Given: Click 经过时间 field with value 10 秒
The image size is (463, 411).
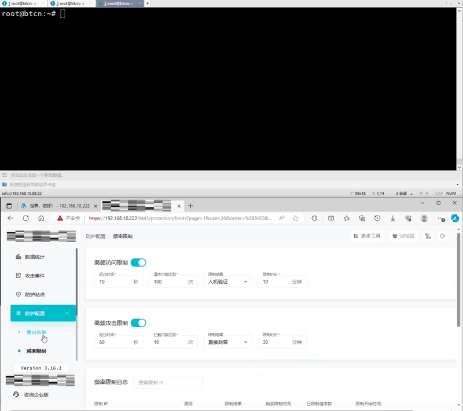Looking at the screenshot, I should coord(119,282).
